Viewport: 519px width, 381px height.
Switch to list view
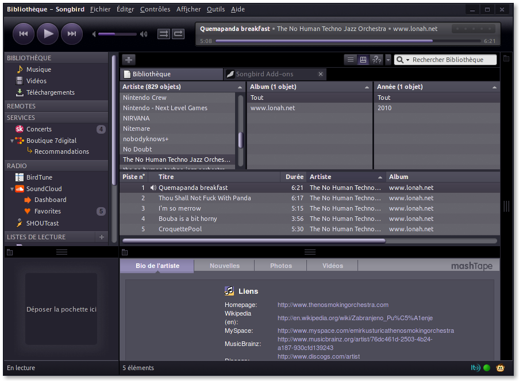351,60
